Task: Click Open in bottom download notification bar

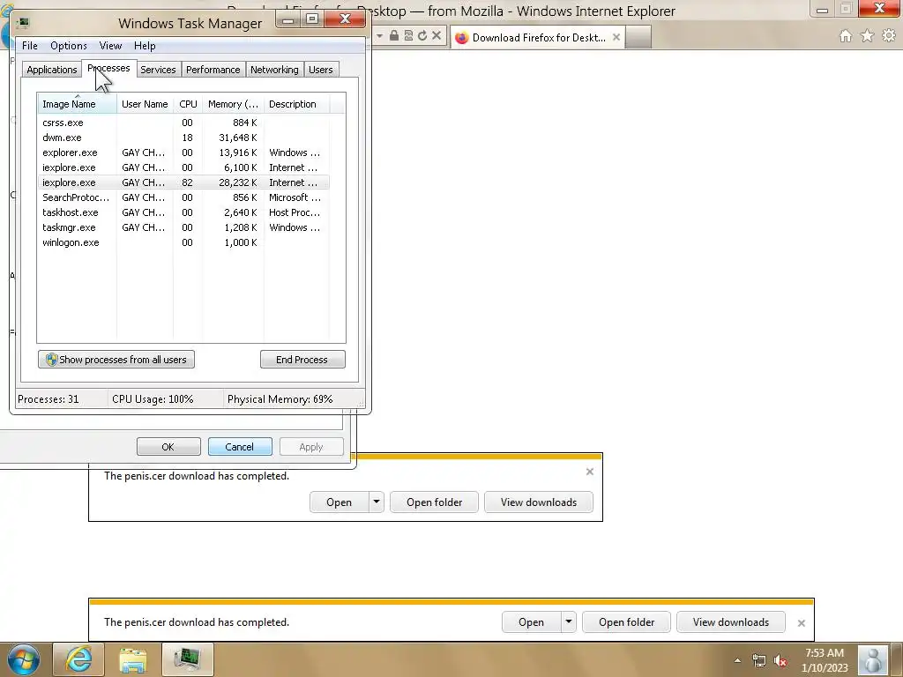Action: point(531,621)
